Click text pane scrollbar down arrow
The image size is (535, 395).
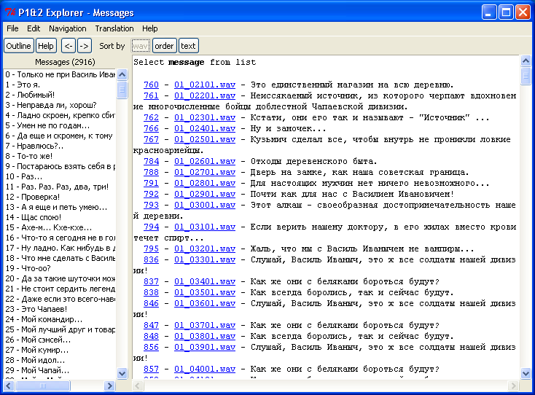(526, 373)
